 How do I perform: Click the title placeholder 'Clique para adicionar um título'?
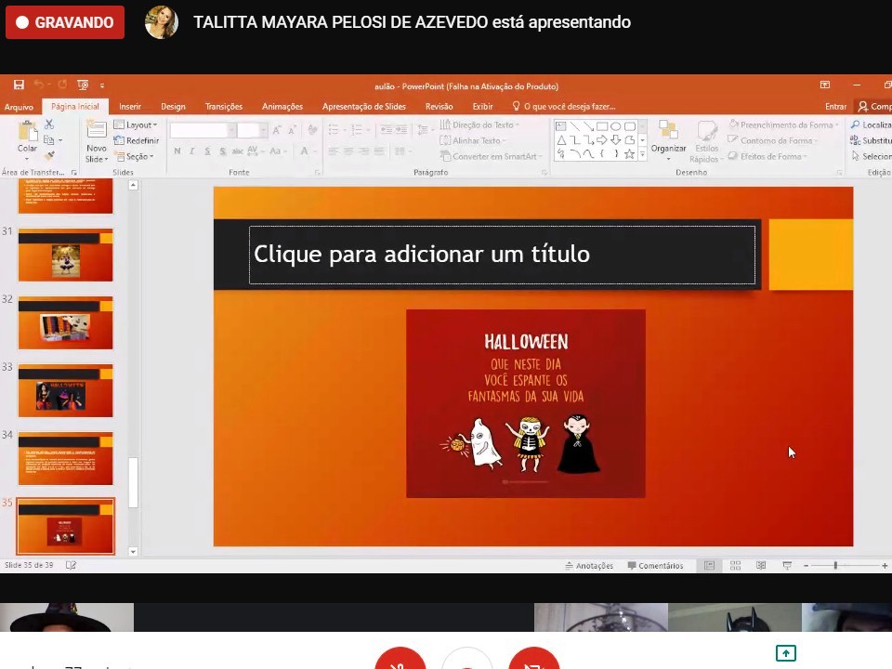(x=503, y=255)
